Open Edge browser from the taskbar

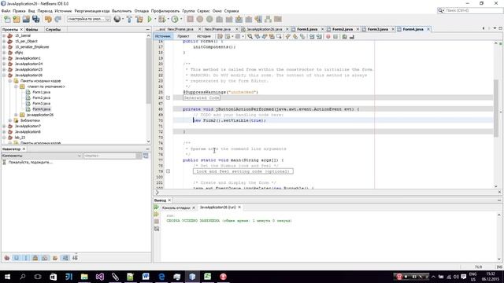161,276
